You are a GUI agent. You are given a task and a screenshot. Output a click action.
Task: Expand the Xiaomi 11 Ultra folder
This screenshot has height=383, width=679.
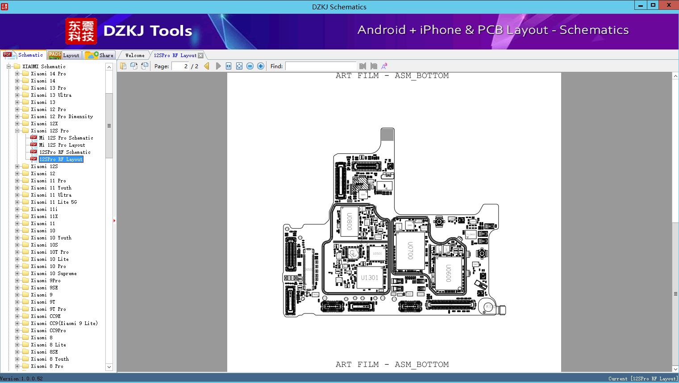pos(17,195)
